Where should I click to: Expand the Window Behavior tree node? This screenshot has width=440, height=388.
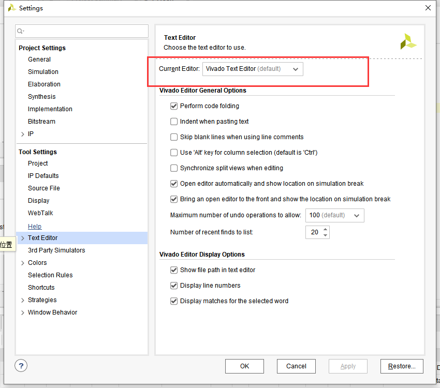(23, 312)
